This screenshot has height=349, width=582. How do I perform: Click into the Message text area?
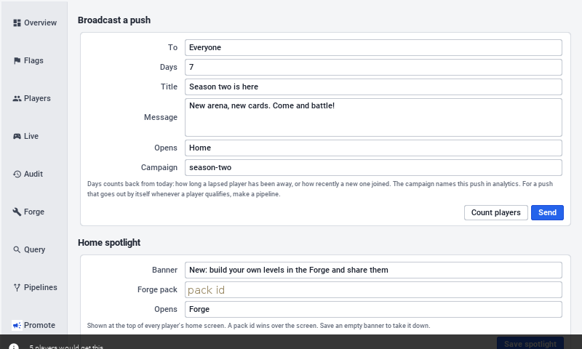tap(373, 118)
